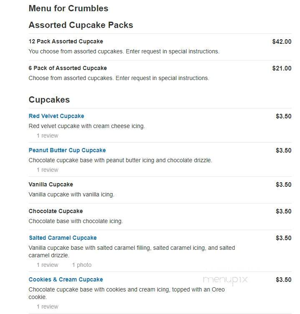Open the Cookies & Cream Cupcake link
Image resolution: width=300 pixels, height=314 pixels.
click(66, 279)
